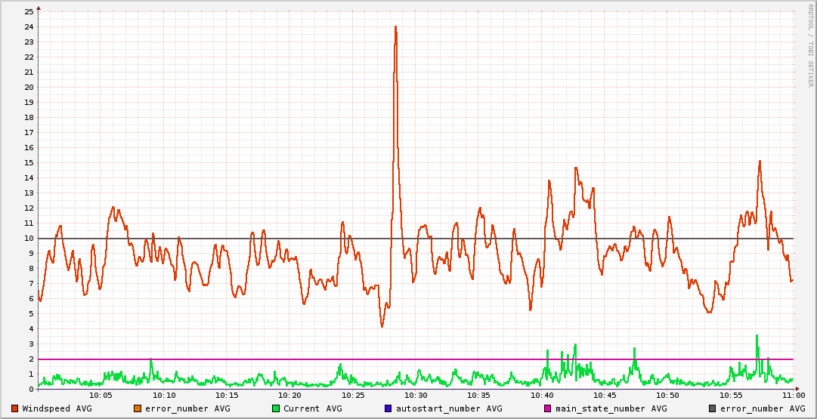Click the 11:00 time label on x-axis
The height and width of the screenshot is (419, 817).
pos(793,395)
